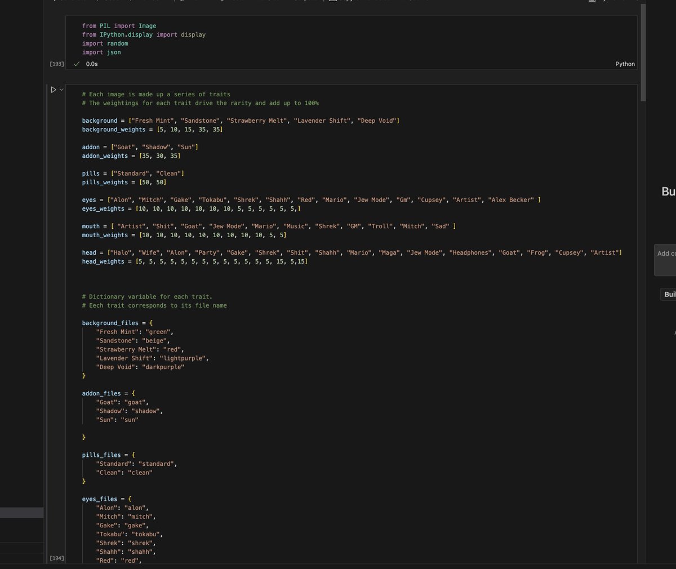Open run options chevron beside play button
676x569 pixels.
[61, 90]
